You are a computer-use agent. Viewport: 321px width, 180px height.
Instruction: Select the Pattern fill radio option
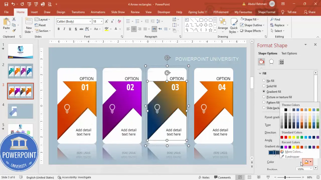[x=264, y=102]
